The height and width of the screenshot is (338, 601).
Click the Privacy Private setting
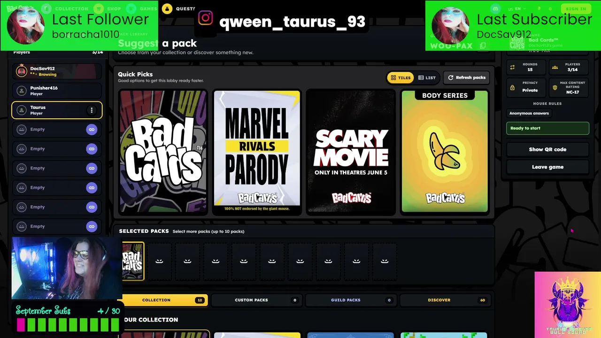(525, 88)
